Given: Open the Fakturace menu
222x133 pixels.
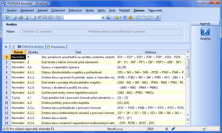Looking at the screenshot, I should pyautogui.click(x=75, y=11).
